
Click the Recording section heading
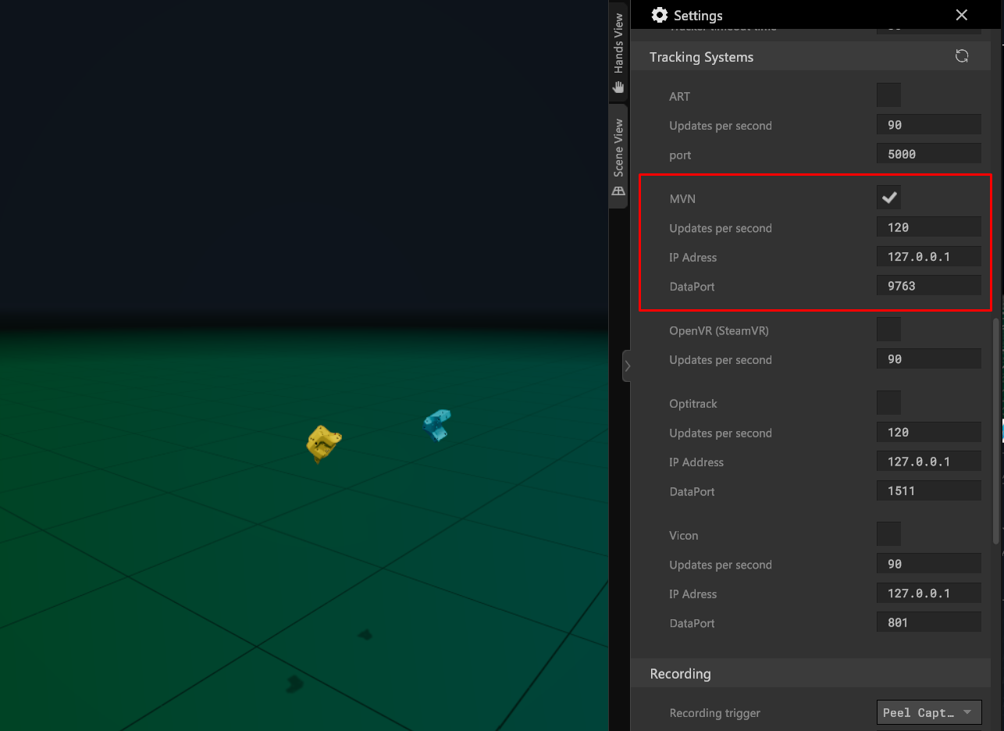pos(680,673)
